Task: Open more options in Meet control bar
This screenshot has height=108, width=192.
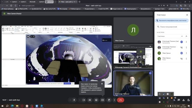Action: point(114,100)
